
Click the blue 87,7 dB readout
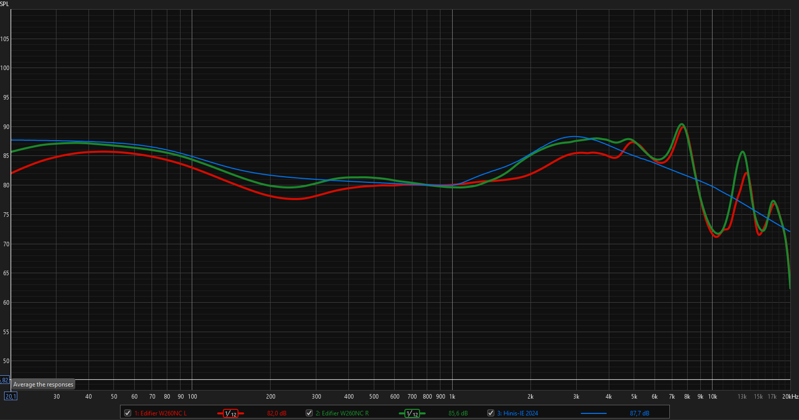point(639,413)
